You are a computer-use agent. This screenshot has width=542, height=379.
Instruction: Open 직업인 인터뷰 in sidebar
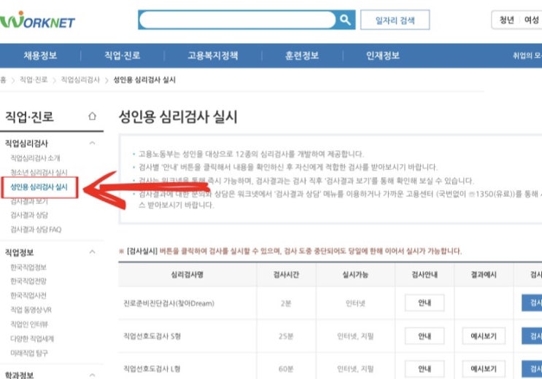[x=29, y=324]
